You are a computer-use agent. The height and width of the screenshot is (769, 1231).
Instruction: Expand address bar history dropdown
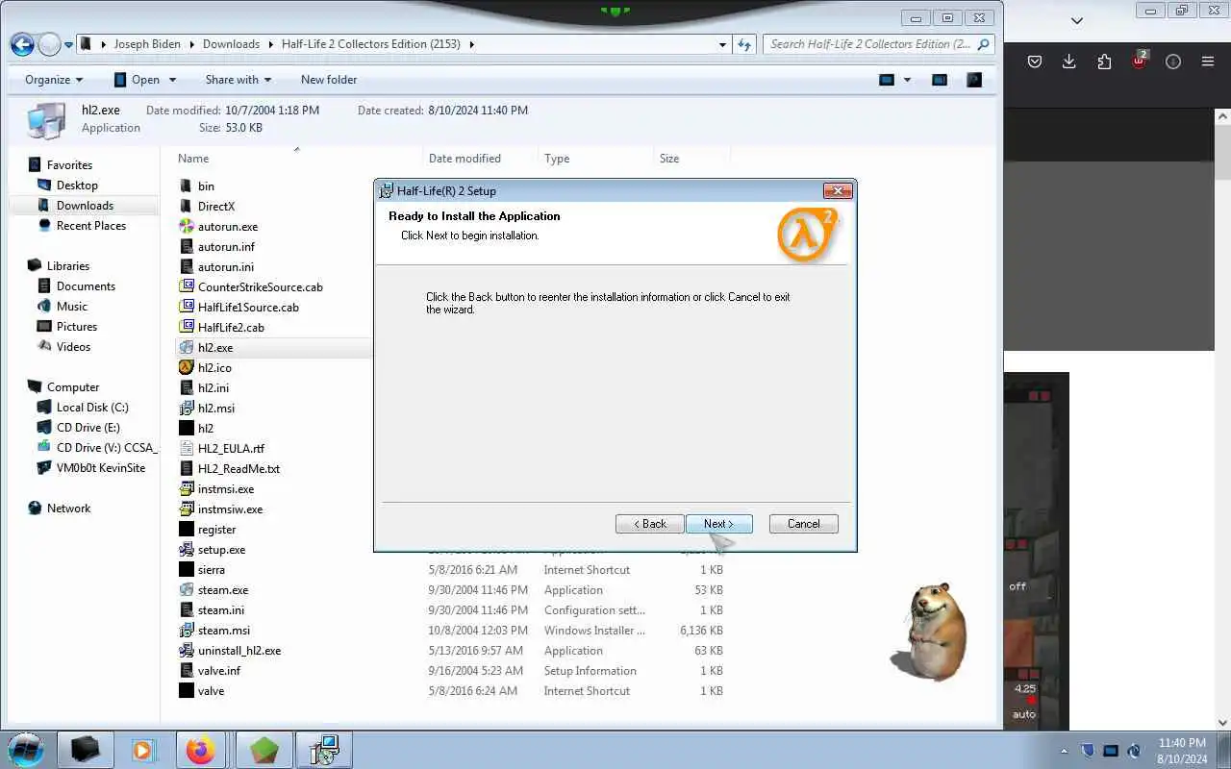(723, 44)
